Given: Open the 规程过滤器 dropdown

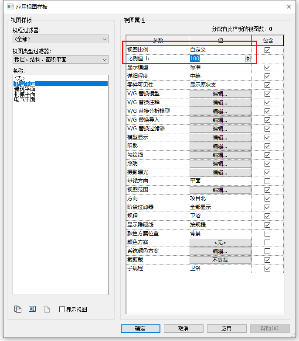Looking at the screenshot, I should (x=61, y=39).
